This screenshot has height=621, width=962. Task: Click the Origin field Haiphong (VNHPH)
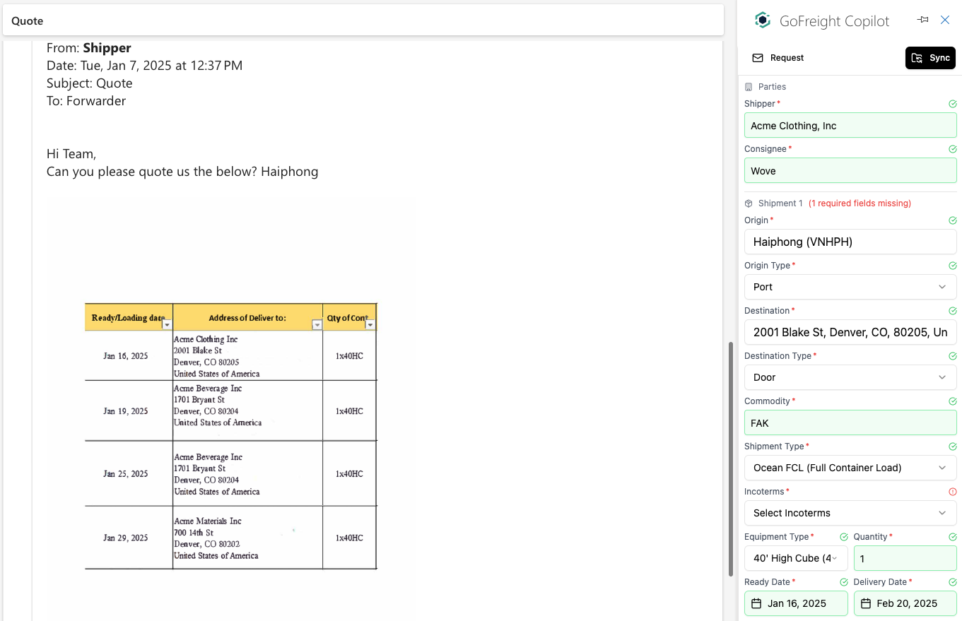[x=850, y=242]
